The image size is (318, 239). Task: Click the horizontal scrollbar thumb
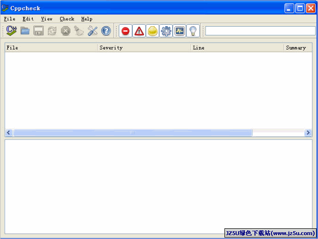[133, 132]
